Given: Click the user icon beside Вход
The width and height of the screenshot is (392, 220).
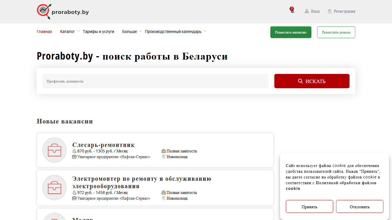Looking at the screenshot, I should (307, 11).
